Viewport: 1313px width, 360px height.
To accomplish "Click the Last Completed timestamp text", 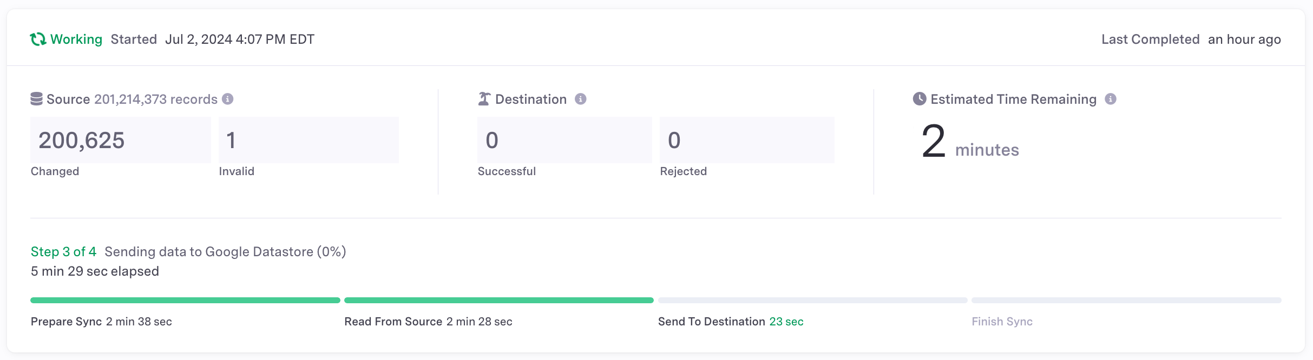I will [1244, 39].
